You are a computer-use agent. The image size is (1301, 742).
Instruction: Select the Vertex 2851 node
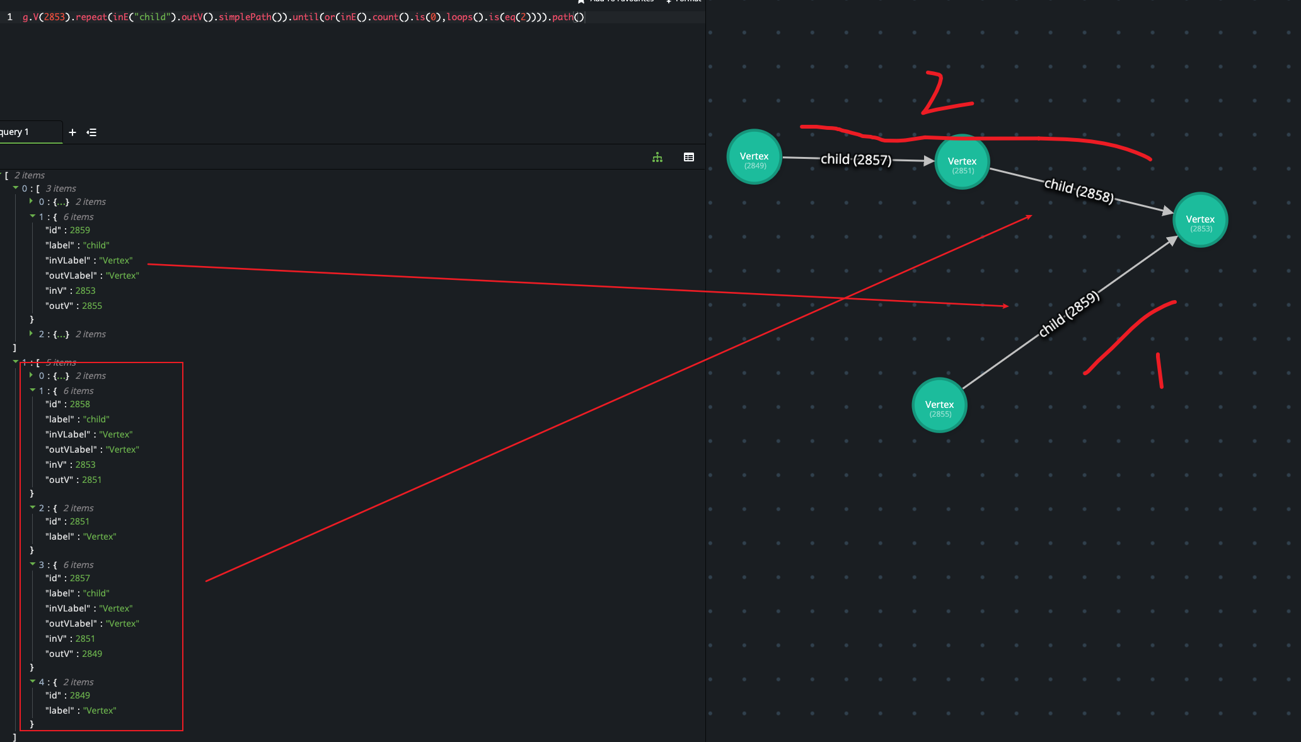[962, 162]
